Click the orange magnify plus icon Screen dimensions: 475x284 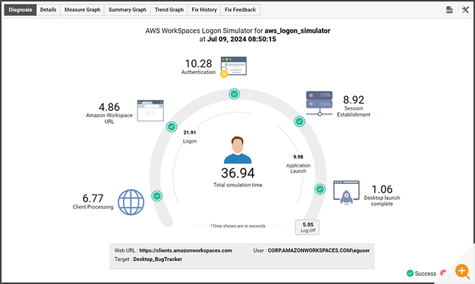click(x=462, y=271)
